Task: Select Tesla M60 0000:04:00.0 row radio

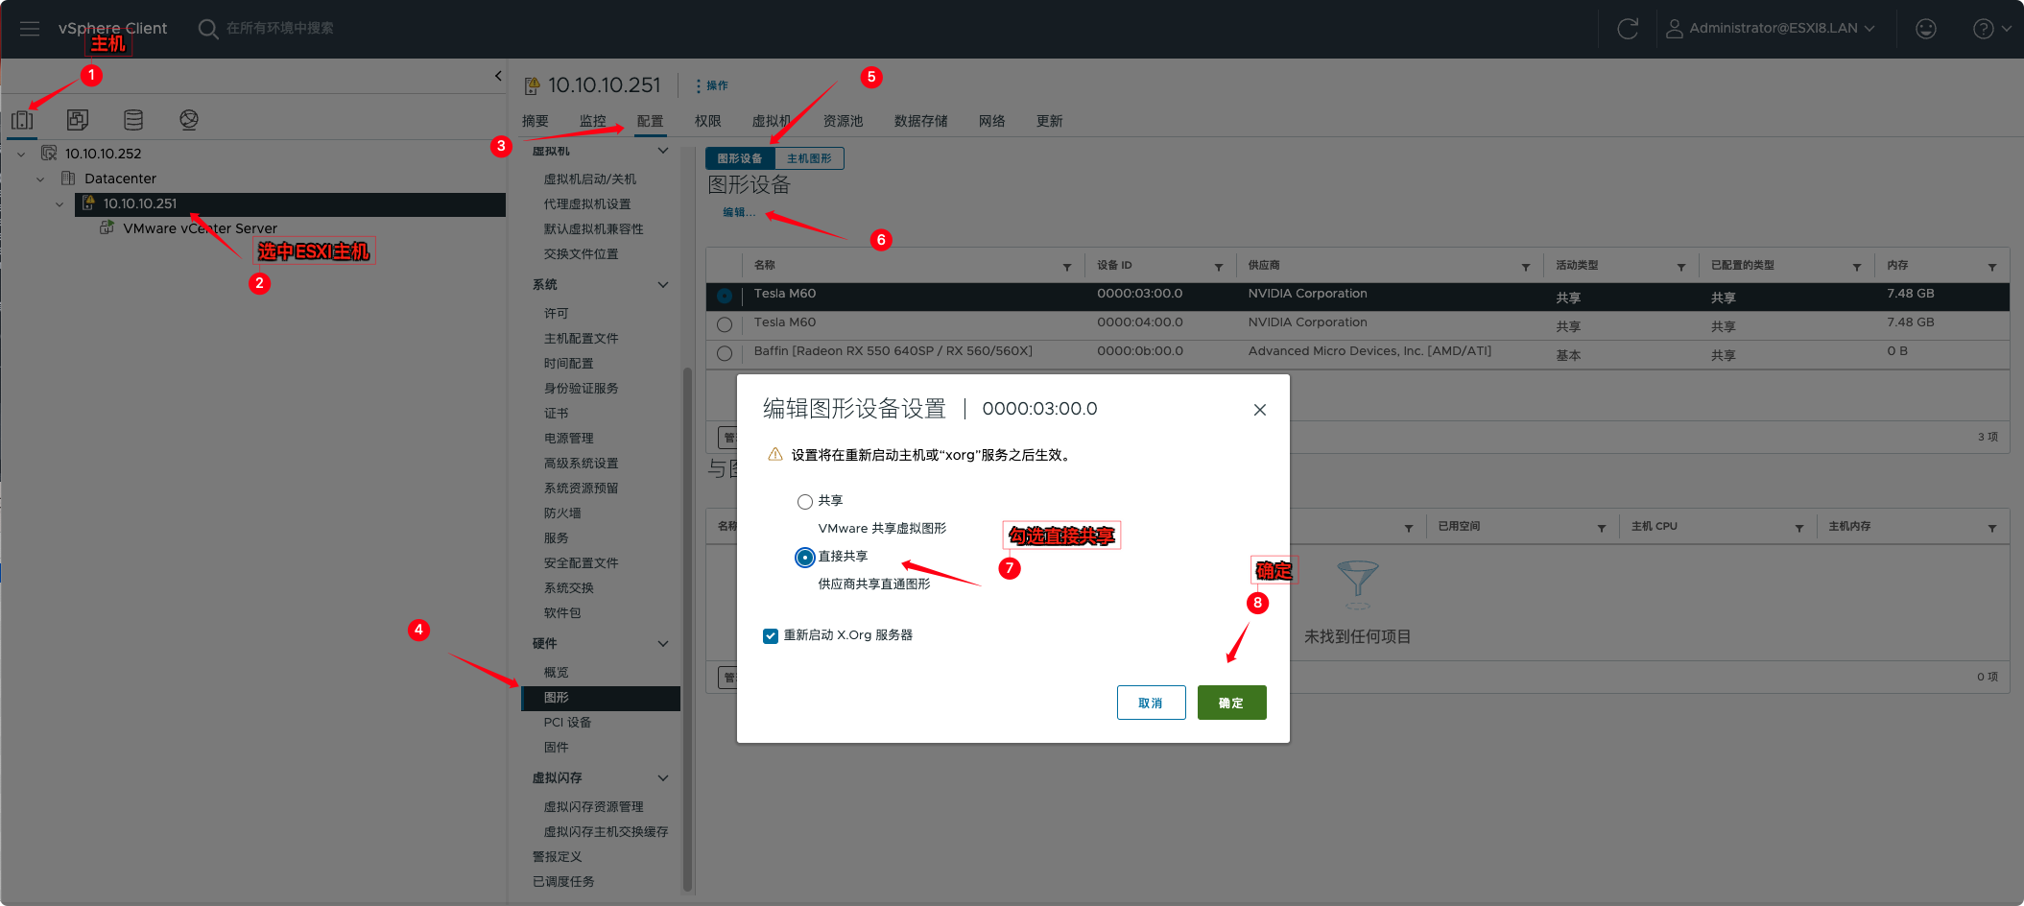Action: (725, 325)
